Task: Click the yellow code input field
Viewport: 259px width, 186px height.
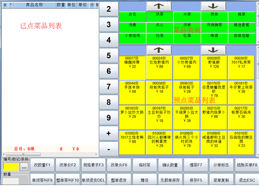Action: (11, 167)
